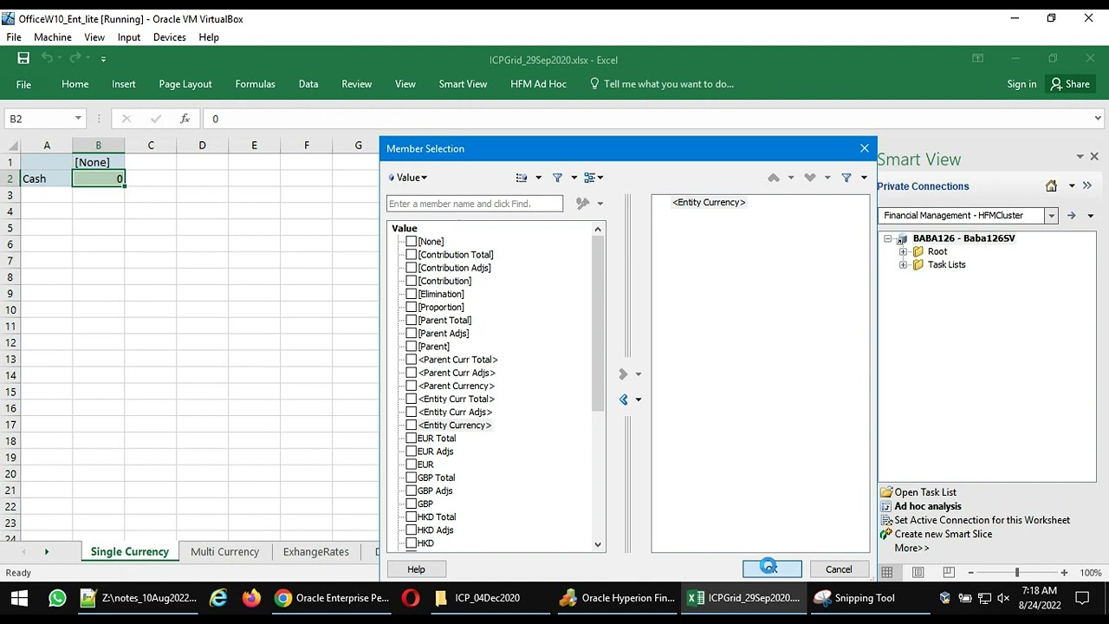1109x624 pixels.
Task: Click the Excel save icon
Action: (x=23, y=59)
